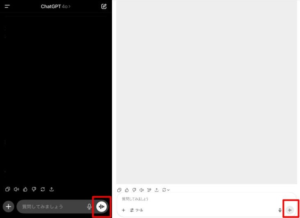Give thumbs down in the light web panel
The height and width of the screenshot is (218, 300).
pyautogui.click(x=134, y=190)
